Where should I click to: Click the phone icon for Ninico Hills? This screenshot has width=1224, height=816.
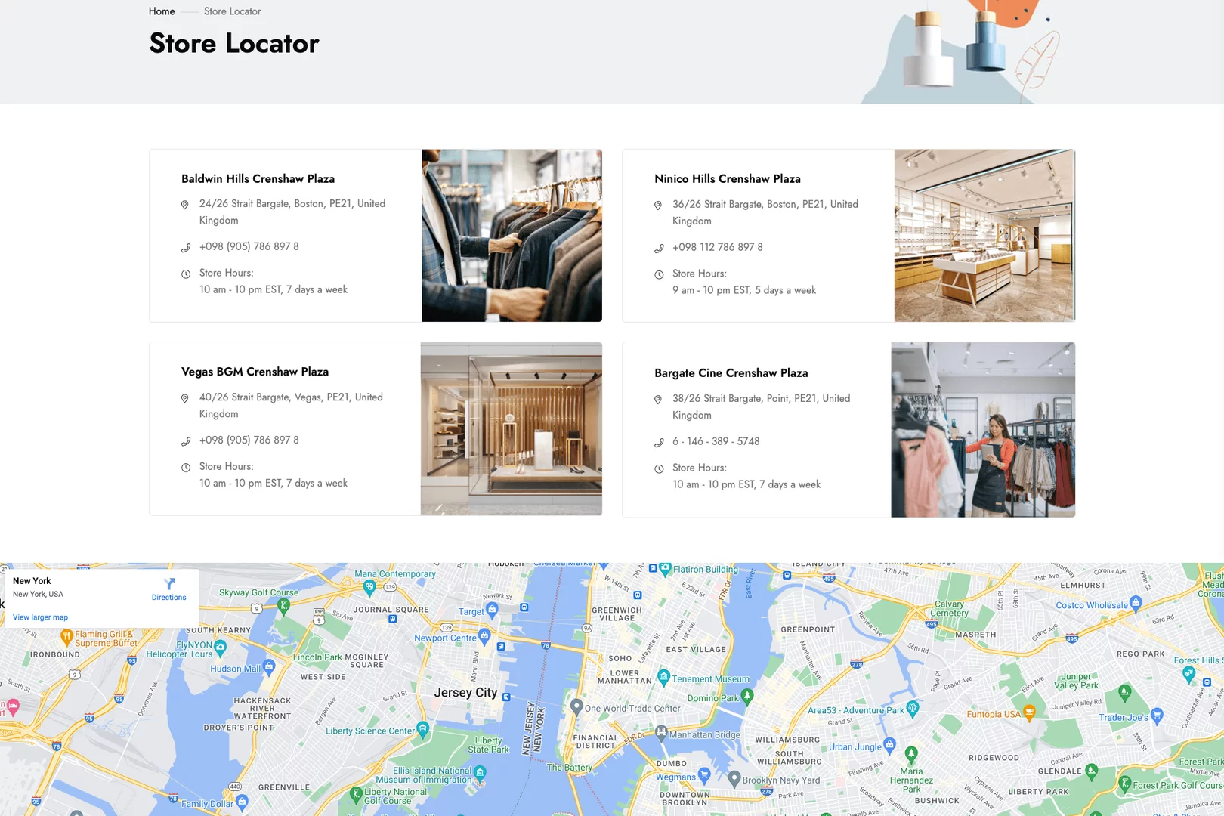[x=659, y=248]
